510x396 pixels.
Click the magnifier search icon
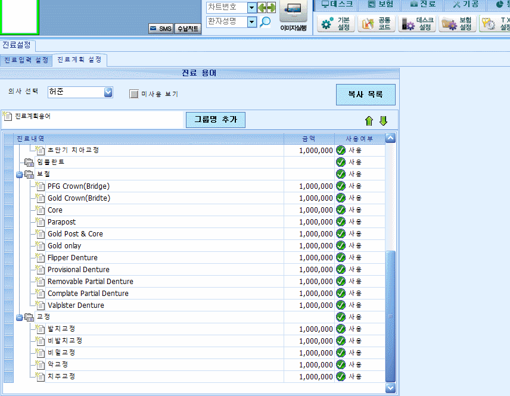point(265,22)
